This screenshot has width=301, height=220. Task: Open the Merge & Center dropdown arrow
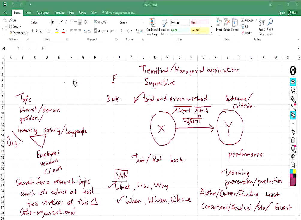click(x=116, y=31)
